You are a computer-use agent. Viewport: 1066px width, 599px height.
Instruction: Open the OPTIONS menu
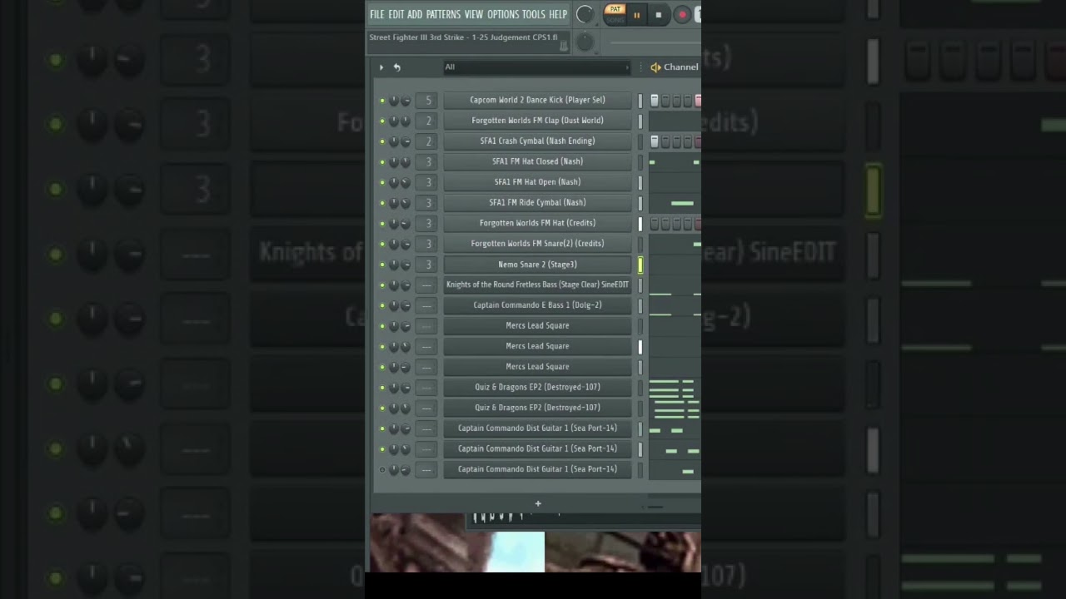503,14
